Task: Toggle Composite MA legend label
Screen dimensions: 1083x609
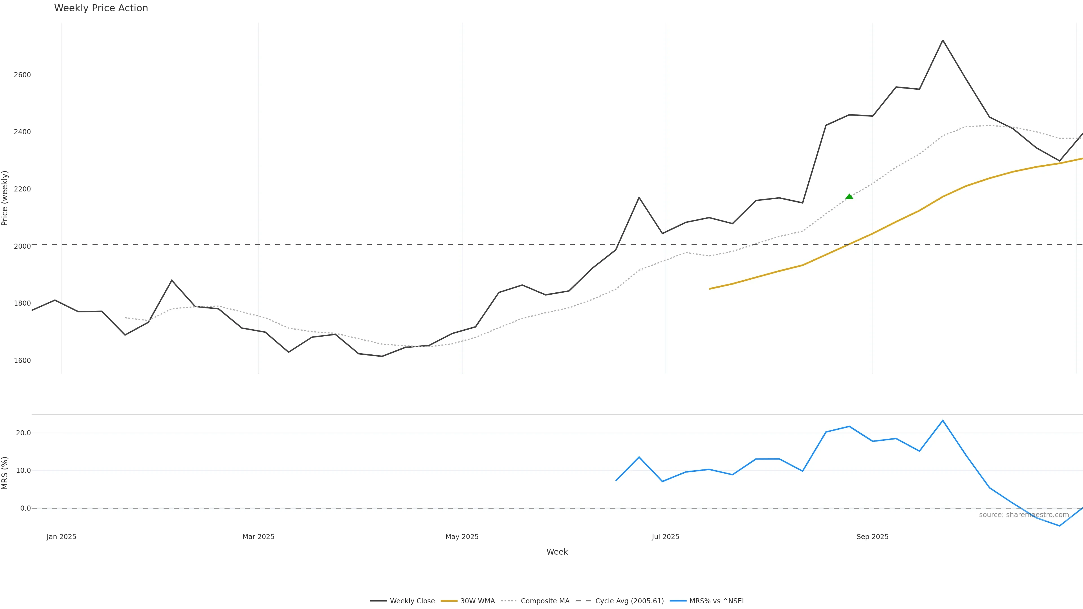Action: pos(545,601)
